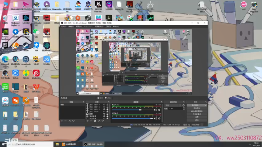
Task: Open the 视图(V) menu in OBS
Action: click(x=79, y=26)
